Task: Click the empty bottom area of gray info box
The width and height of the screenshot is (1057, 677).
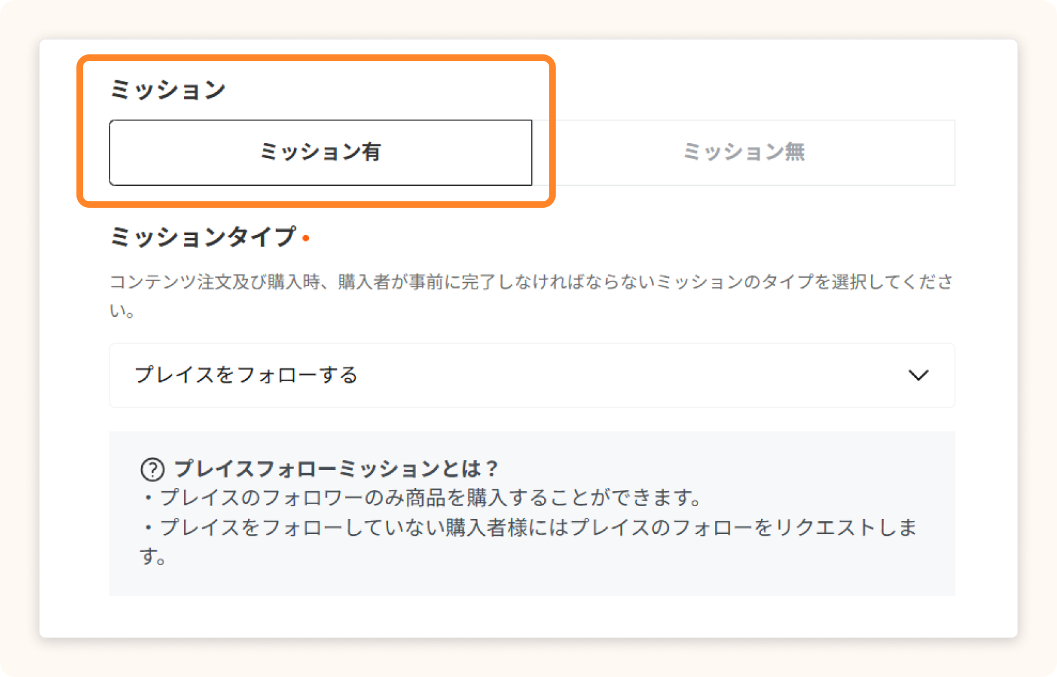Action: (x=531, y=581)
